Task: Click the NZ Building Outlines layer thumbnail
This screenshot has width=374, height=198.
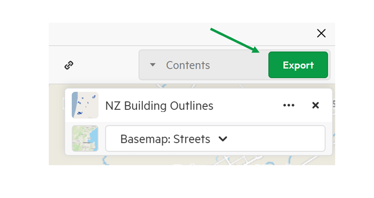Action: point(85,105)
